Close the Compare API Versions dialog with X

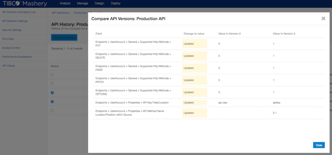coord(323,19)
